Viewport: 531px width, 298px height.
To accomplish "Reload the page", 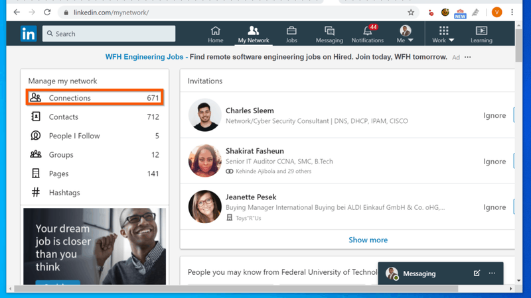I will 47,13.
